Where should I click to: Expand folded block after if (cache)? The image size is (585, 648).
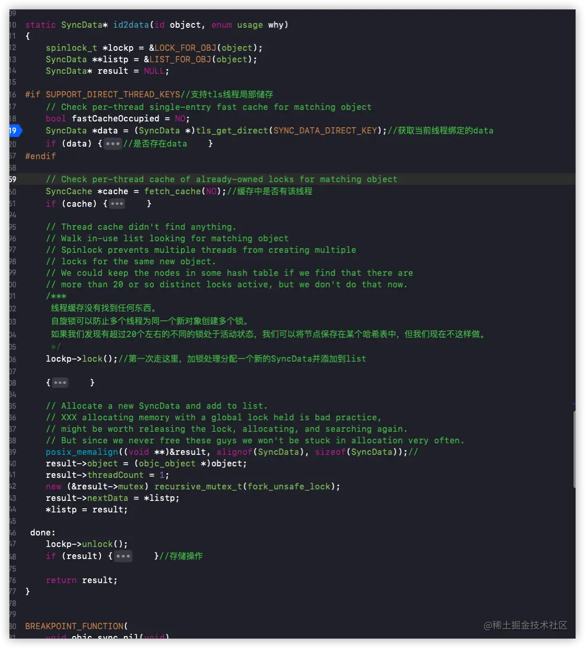click(x=117, y=204)
